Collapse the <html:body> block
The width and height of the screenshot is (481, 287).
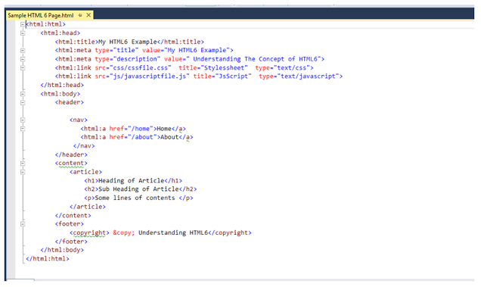pos(23,94)
